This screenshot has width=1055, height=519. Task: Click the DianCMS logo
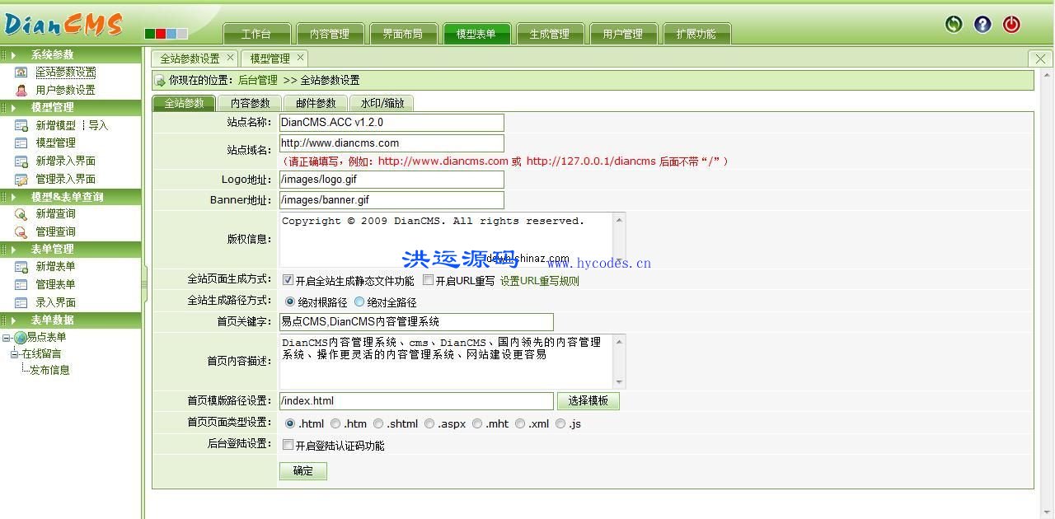coord(63,25)
